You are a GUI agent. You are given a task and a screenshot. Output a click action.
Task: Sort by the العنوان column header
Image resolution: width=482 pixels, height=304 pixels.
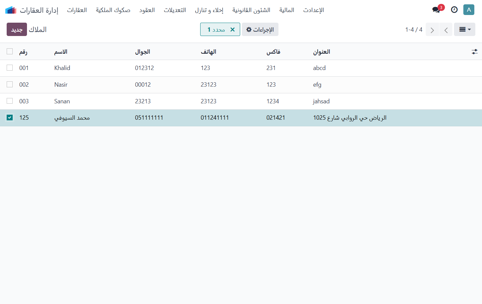(x=321, y=52)
